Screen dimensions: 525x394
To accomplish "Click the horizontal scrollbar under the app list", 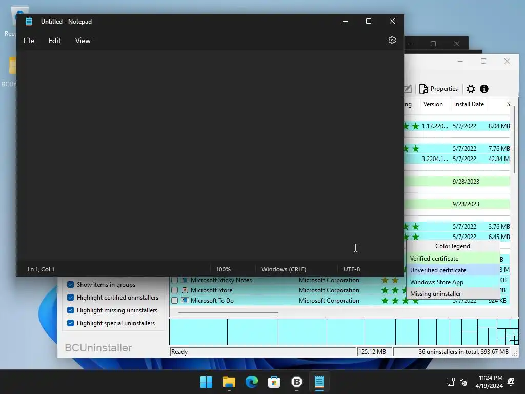I will point(228,312).
